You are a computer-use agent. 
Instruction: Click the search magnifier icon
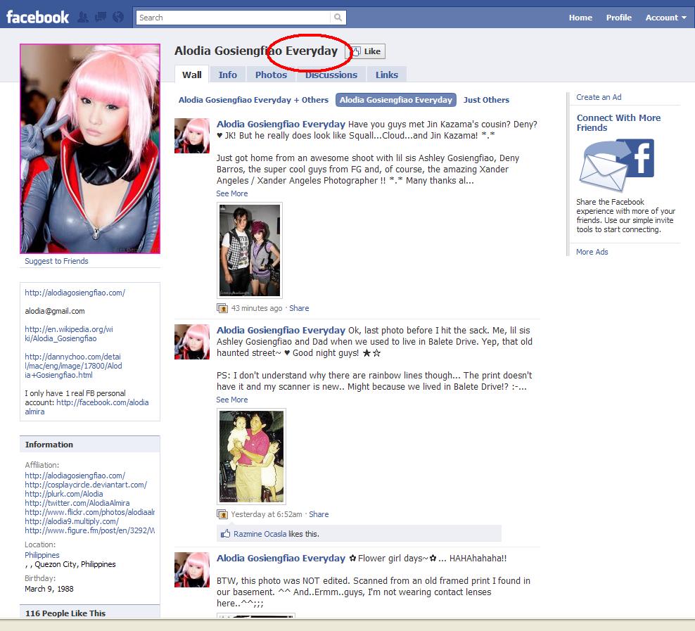pyautogui.click(x=338, y=18)
